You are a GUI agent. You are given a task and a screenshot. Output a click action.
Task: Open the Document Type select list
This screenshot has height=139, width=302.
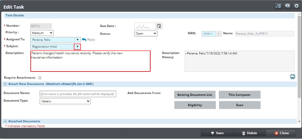click(65, 101)
